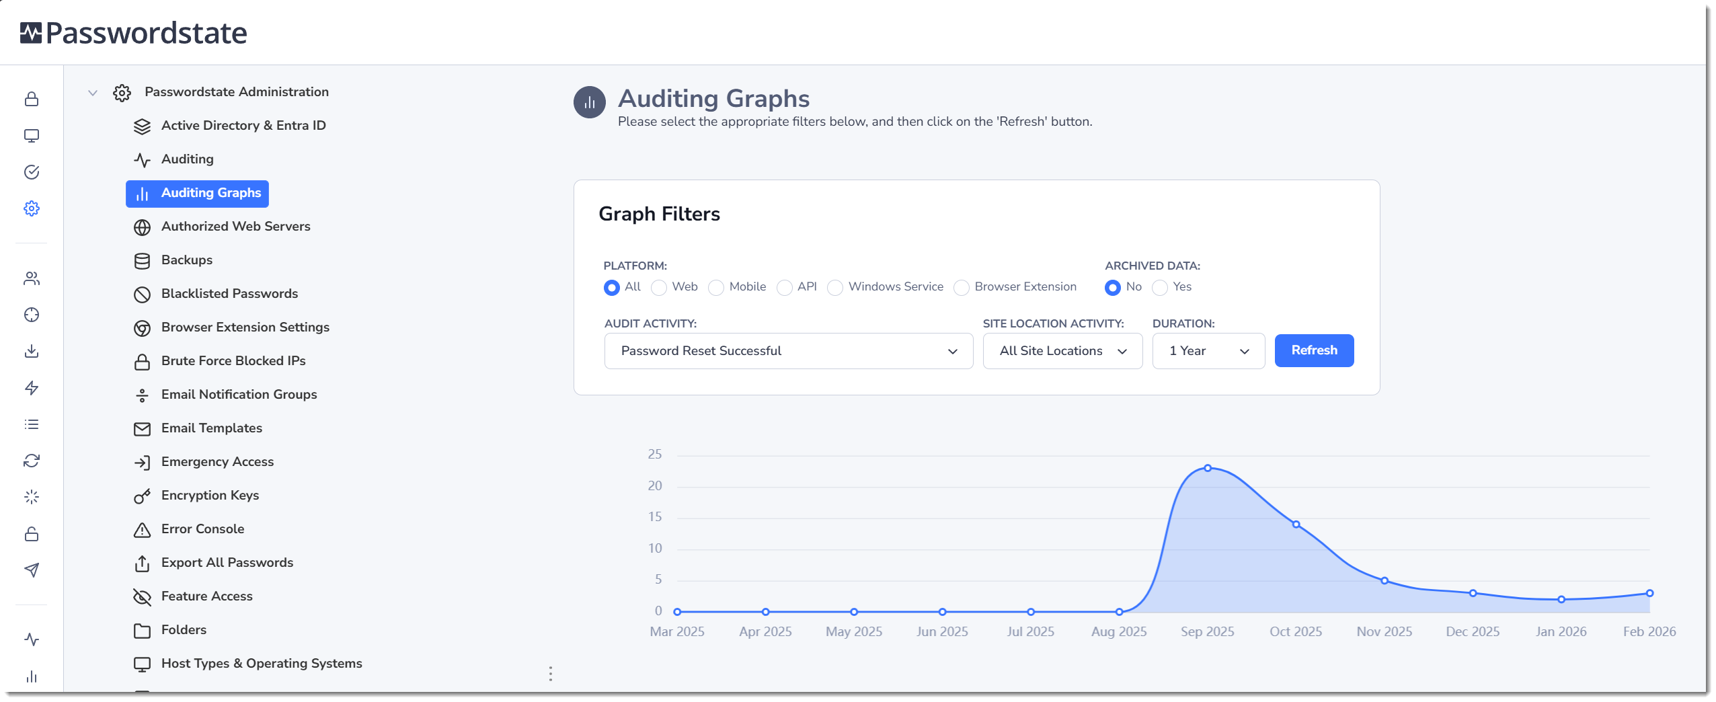Click the Nov 2025 data point on graph
The image size is (1716, 702).
1384,580
